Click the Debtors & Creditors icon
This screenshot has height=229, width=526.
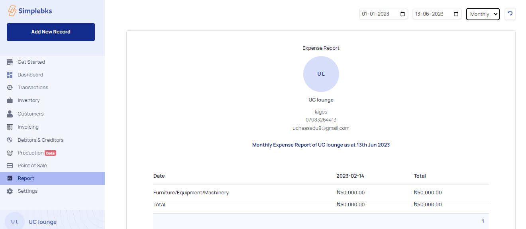click(10, 140)
